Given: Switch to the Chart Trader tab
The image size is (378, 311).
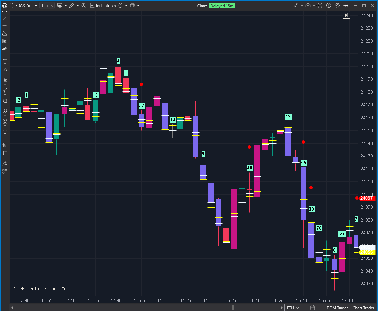Looking at the screenshot, I should tap(363, 308).
